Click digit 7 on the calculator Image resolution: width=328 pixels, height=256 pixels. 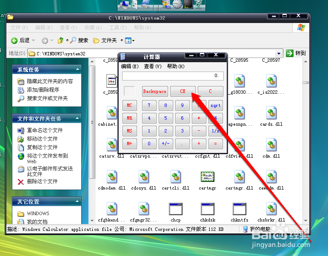point(149,105)
